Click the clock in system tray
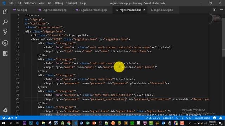 [213, 123]
